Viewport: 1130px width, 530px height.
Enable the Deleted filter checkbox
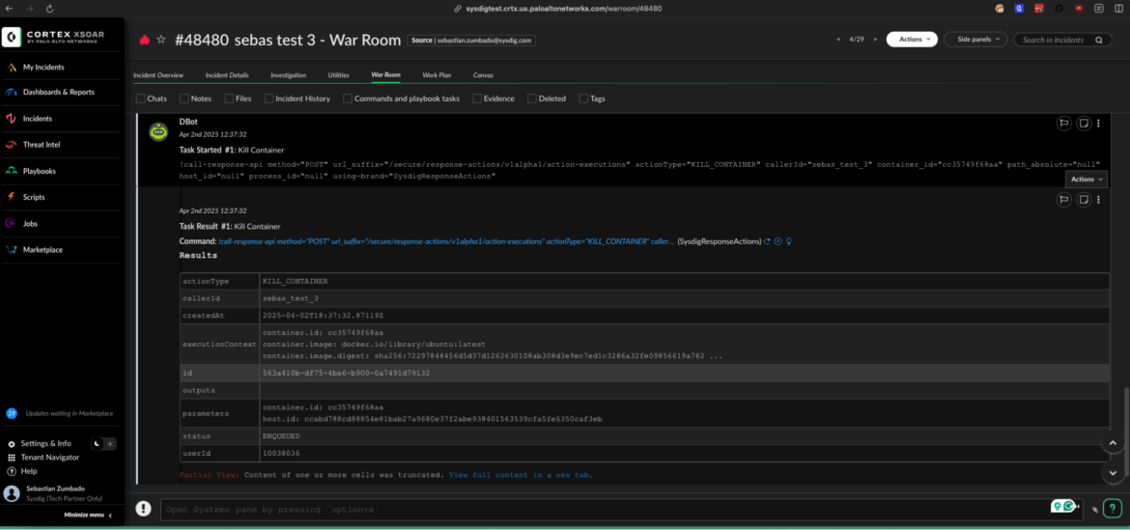click(532, 98)
